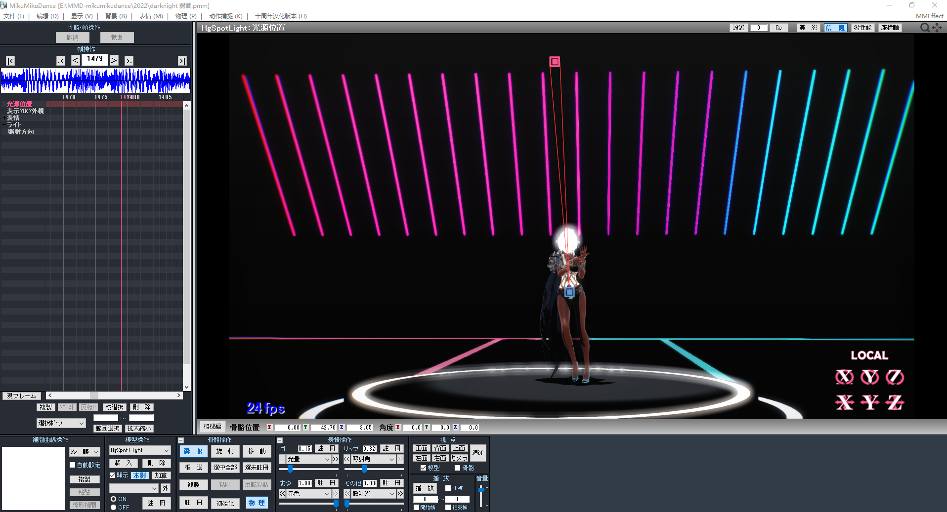Open the HgSpotLight model selector dropdown

tap(139, 450)
